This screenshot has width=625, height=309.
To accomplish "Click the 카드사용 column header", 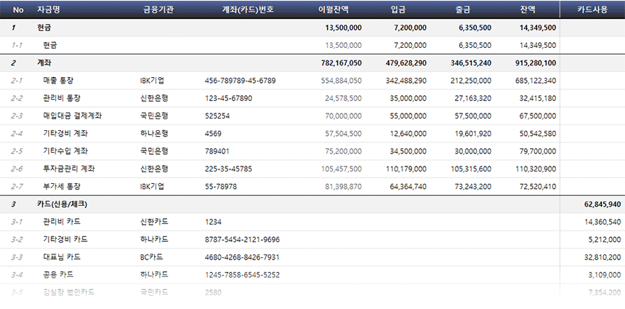I will (592, 9).
